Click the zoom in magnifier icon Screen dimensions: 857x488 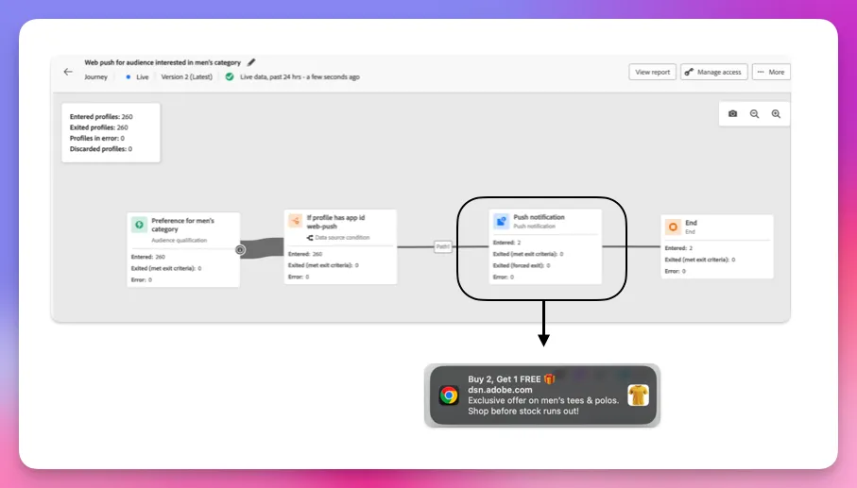tap(776, 113)
